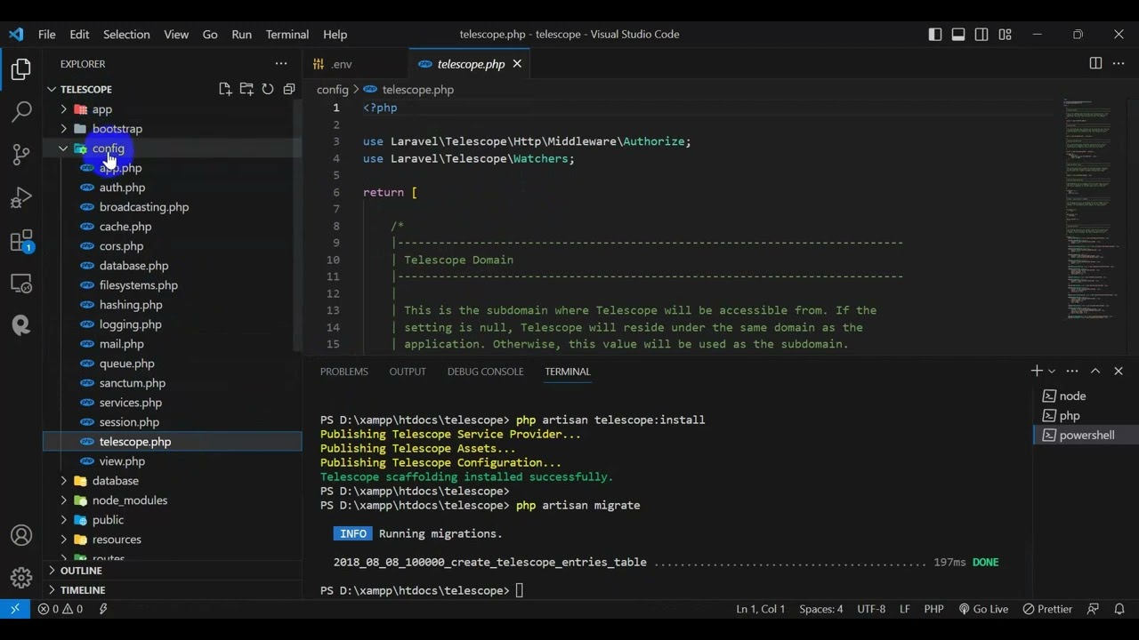Expand the app folder
This screenshot has width=1139, height=640.
(x=63, y=109)
